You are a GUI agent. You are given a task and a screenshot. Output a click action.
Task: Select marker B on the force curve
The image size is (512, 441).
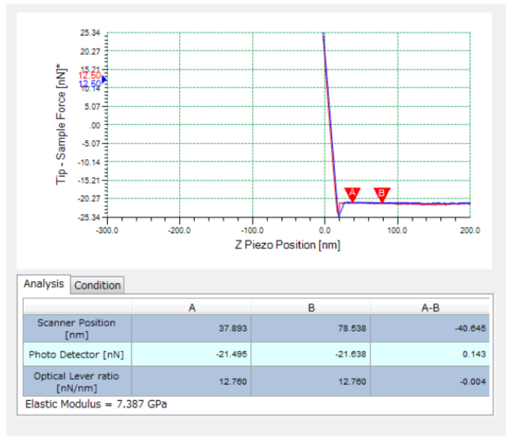tap(382, 194)
